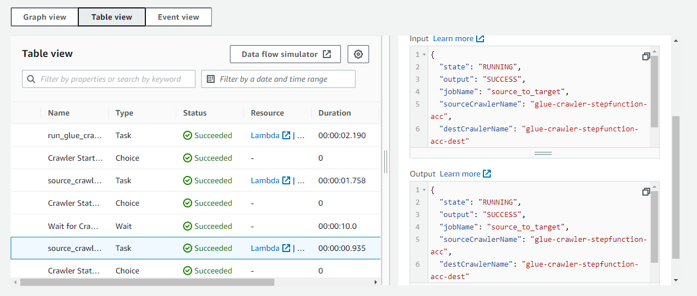Open the table view settings gear
This screenshot has height=296, width=697.
click(358, 55)
